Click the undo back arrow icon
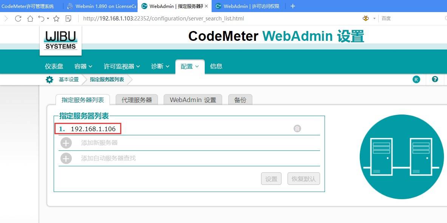The width and height of the screenshot is (447, 223). pos(41,19)
